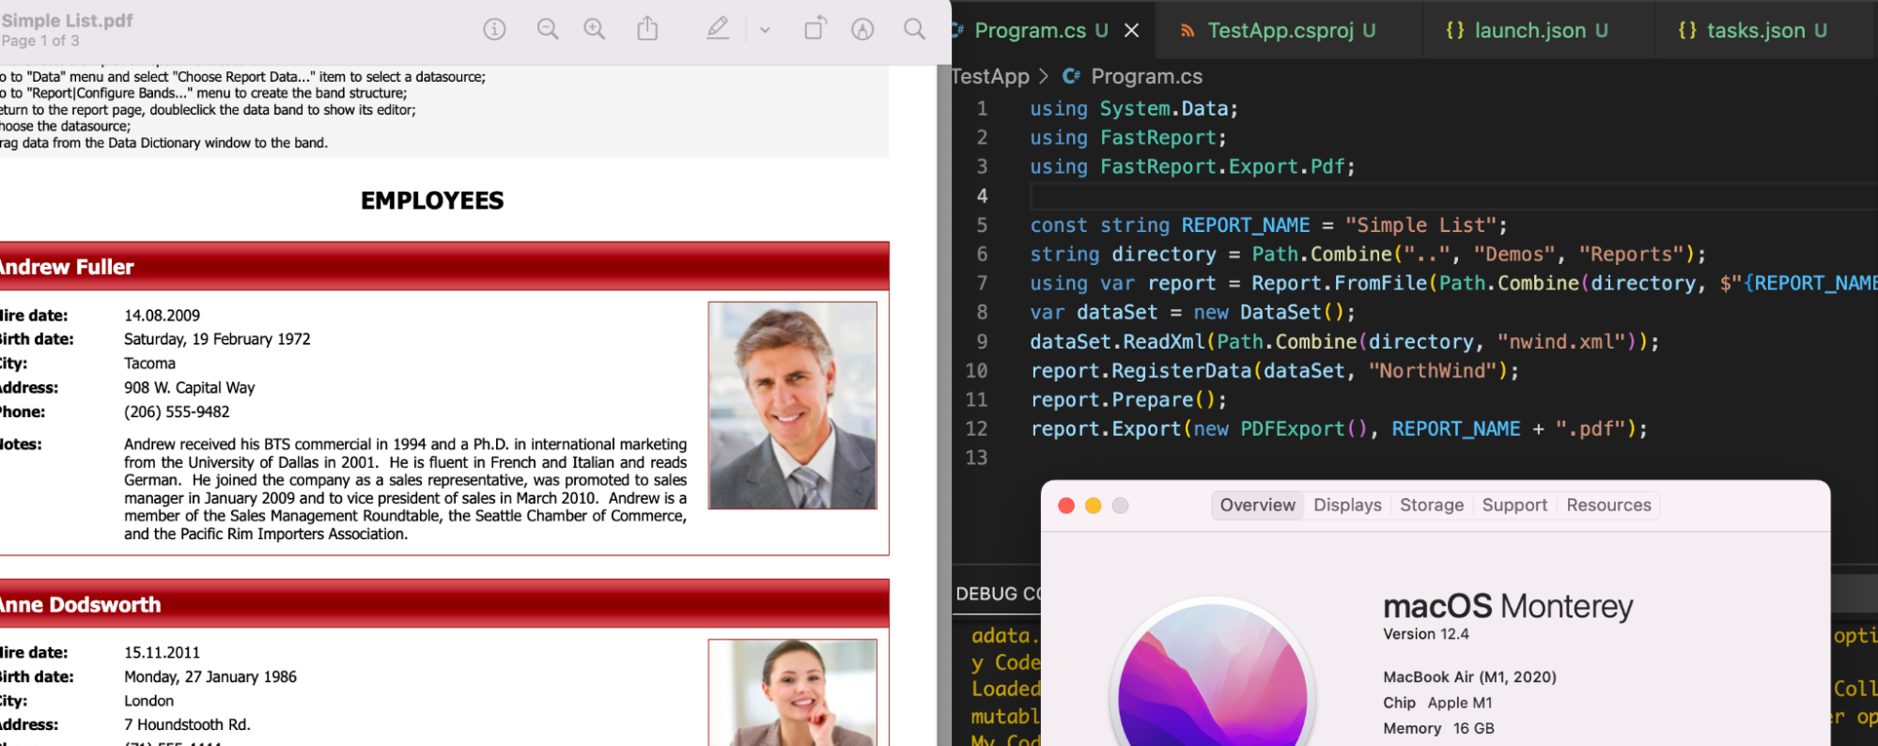
Task: Click Version 12.4 in About This Mac
Action: 1426,634
